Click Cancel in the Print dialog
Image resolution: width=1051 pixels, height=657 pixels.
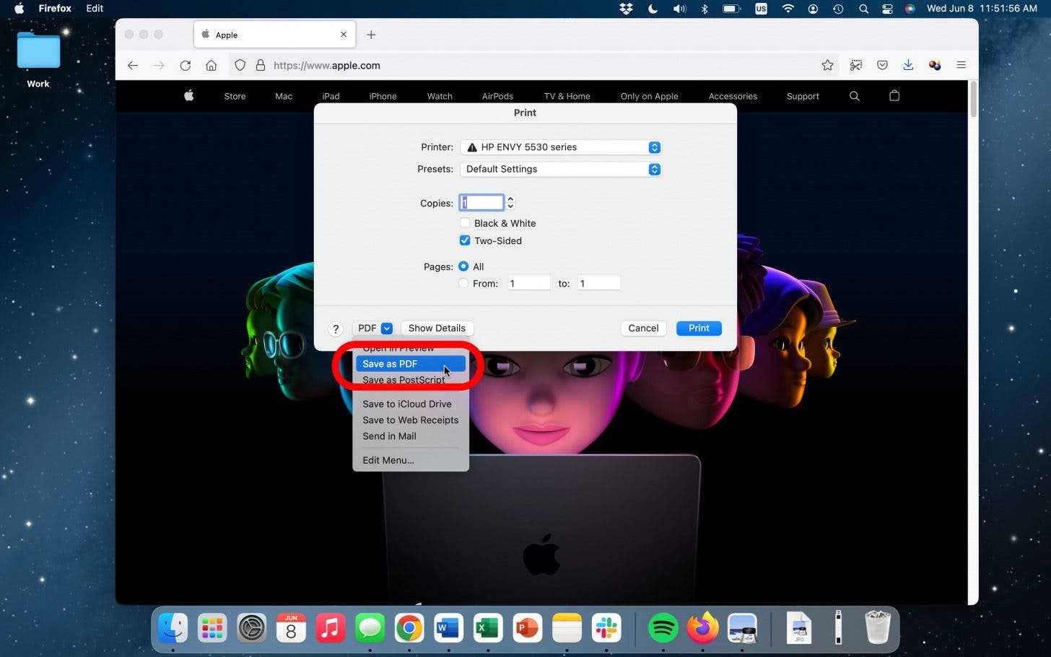tap(643, 328)
